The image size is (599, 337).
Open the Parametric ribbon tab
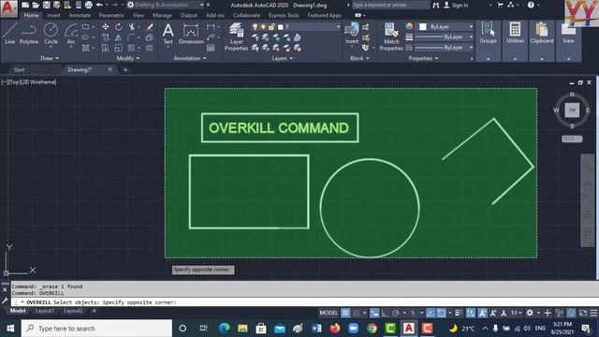coord(111,16)
